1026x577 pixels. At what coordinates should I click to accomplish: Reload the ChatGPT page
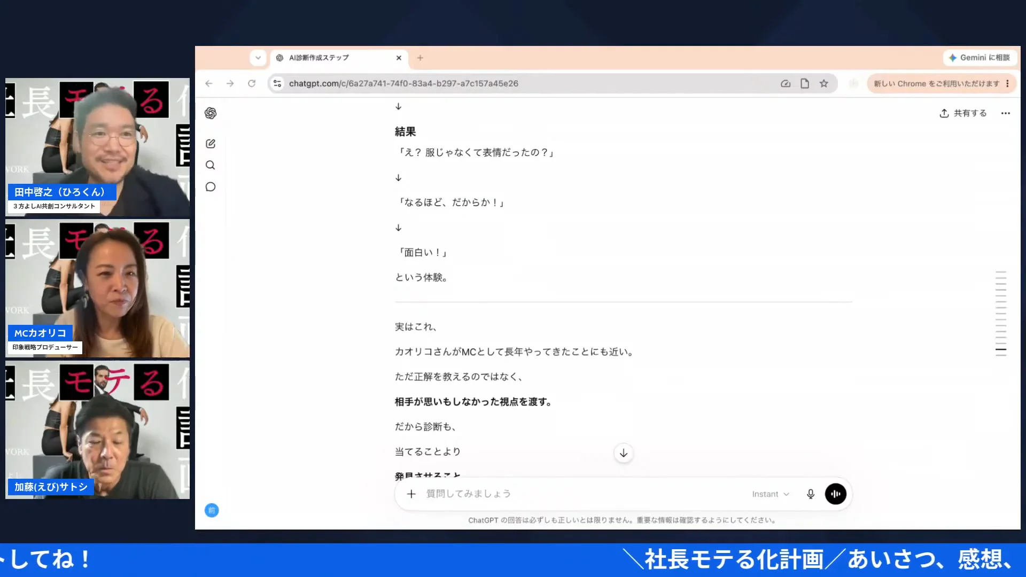coord(252,83)
